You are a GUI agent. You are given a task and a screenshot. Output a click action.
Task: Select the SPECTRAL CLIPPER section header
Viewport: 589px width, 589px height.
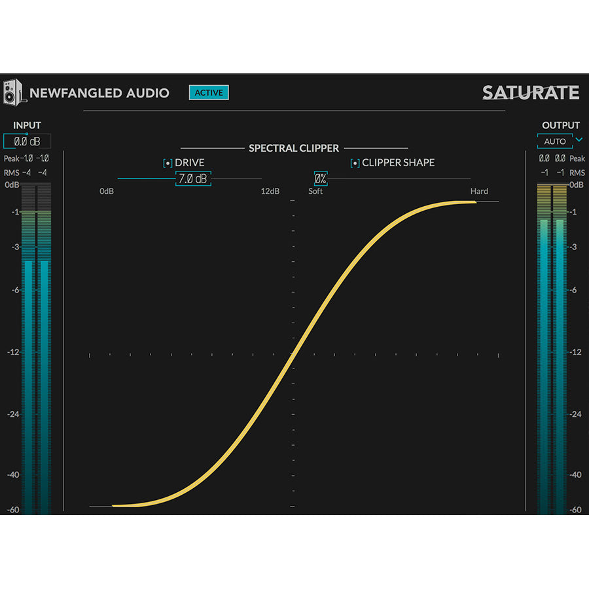tap(295, 148)
